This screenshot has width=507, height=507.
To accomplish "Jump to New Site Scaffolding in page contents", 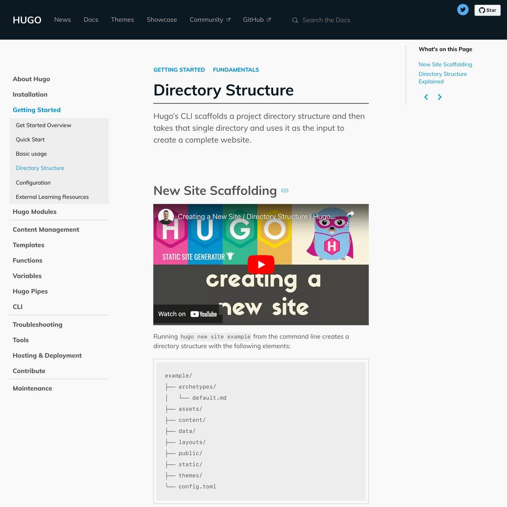I will 445,64.
